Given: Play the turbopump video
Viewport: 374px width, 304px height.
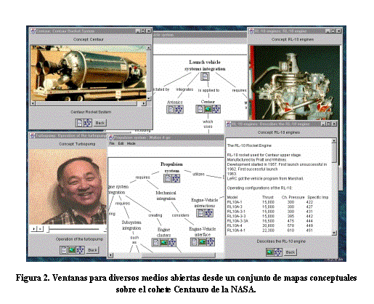Looking at the screenshot, I should (x=34, y=228).
